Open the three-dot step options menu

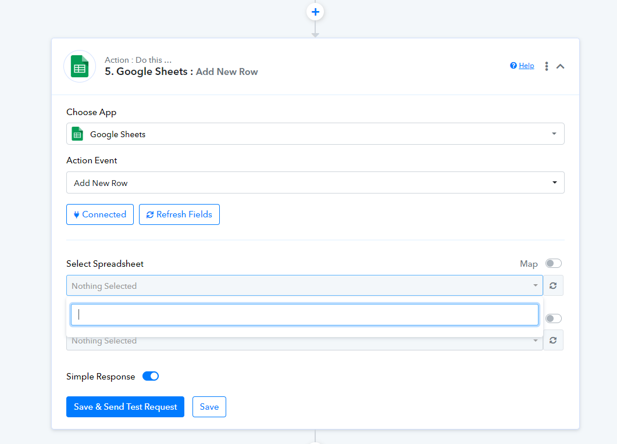(547, 66)
